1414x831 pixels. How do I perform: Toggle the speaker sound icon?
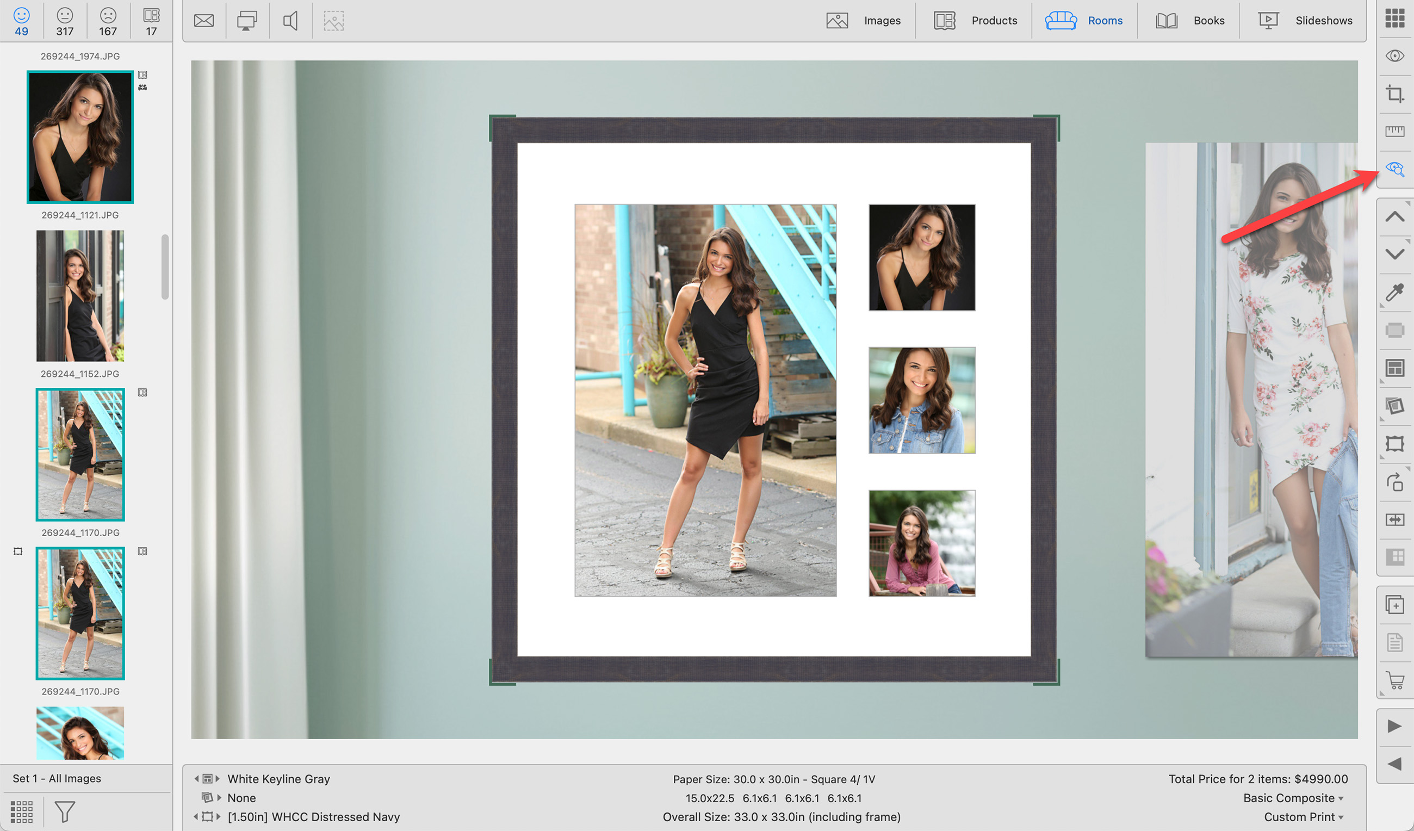[290, 21]
